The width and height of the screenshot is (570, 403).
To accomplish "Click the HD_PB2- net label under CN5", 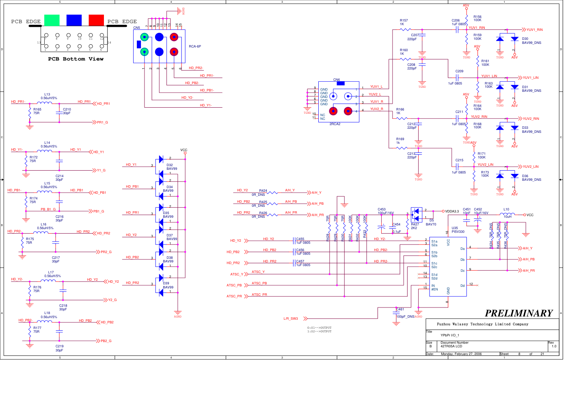I will (x=192, y=83).
